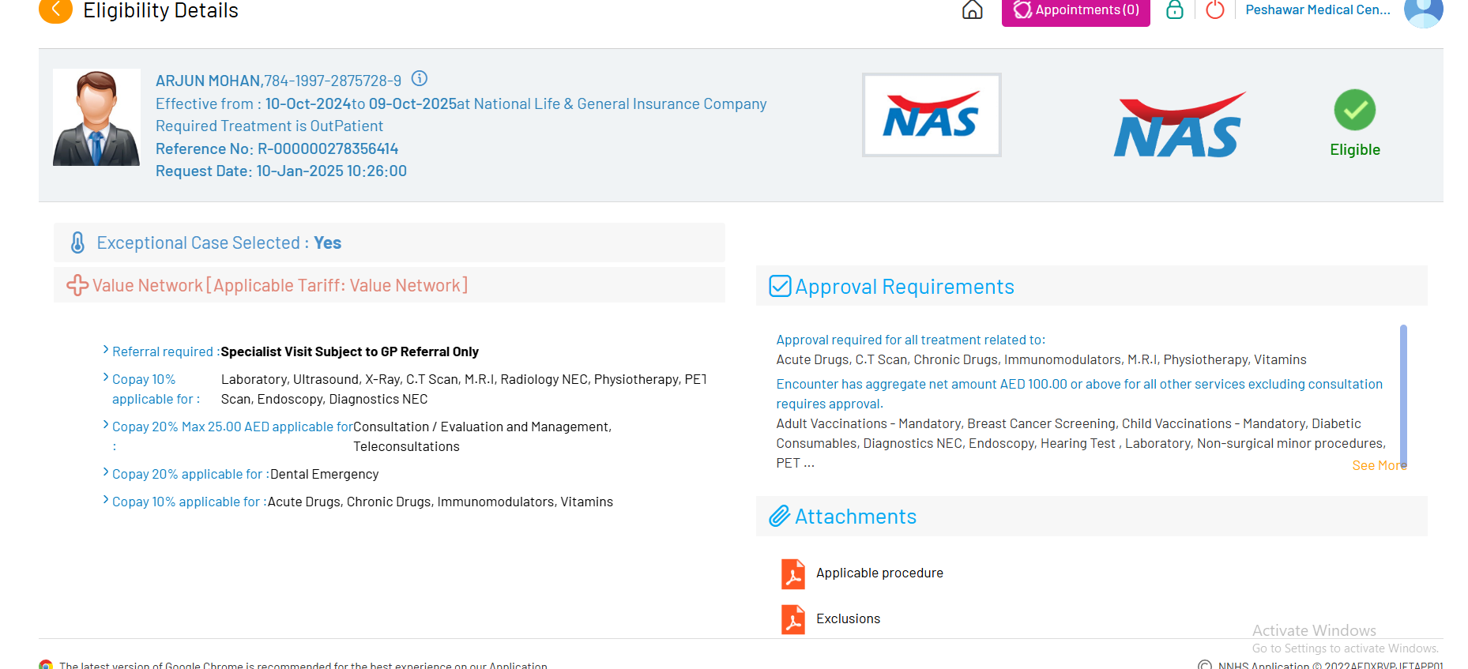Open the Applicable procedure attachment link
1468x669 pixels.
point(879,573)
